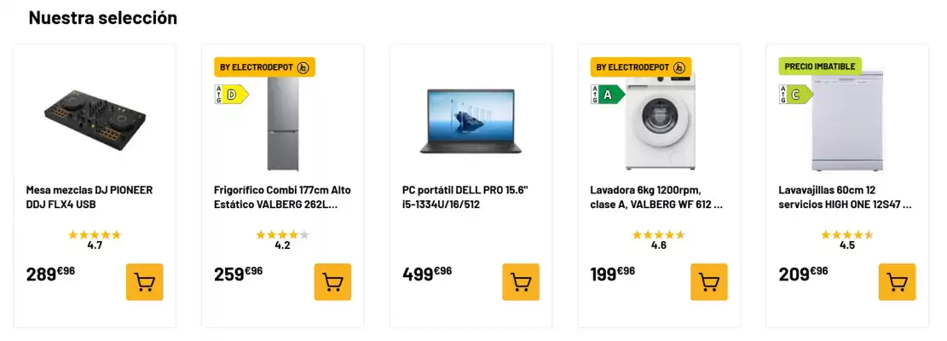Image resolution: width=947 pixels, height=341 pixels.
Task: Click energy label C on dishwasher
Action: [x=795, y=94]
